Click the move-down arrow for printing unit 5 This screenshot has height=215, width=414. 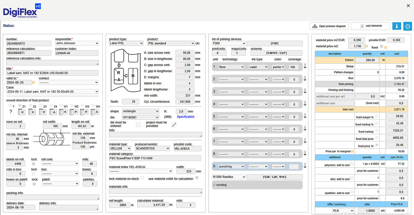click(x=305, y=116)
